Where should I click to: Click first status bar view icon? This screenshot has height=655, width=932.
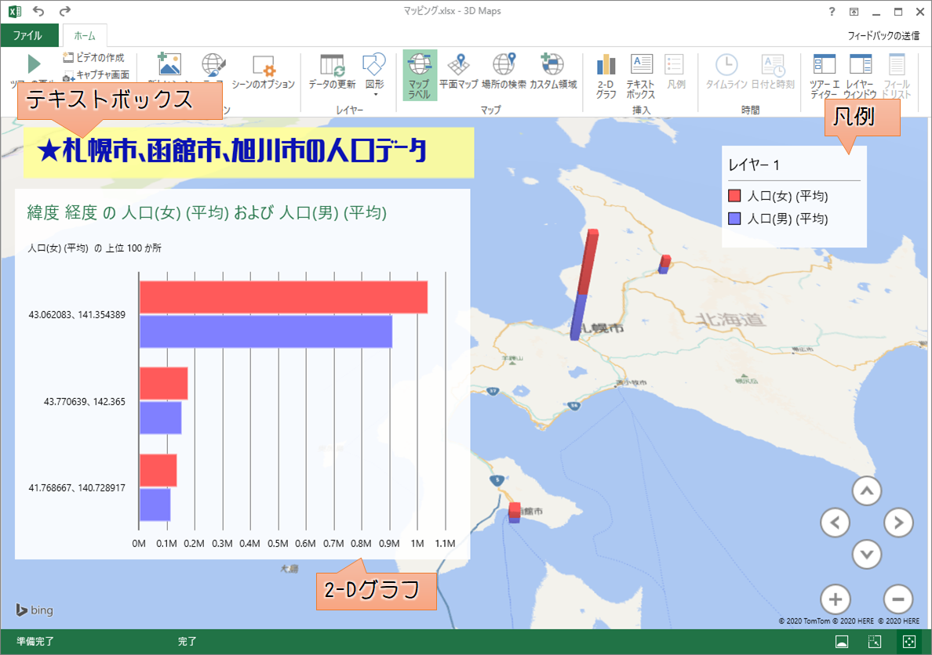point(842,642)
